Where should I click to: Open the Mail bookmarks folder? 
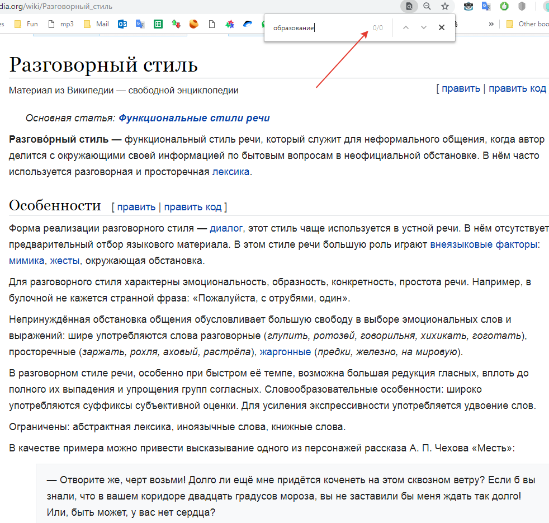(x=96, y=24)
